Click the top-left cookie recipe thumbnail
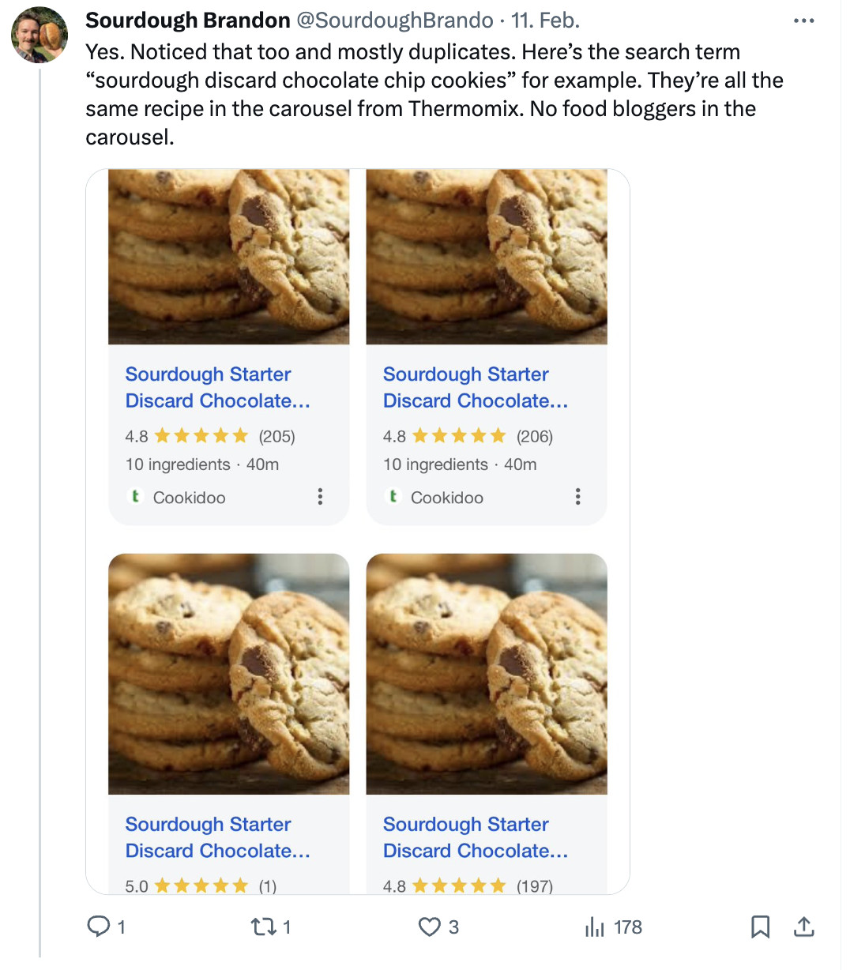The height and width of the screenshot is (970, 850). (228, 256)
